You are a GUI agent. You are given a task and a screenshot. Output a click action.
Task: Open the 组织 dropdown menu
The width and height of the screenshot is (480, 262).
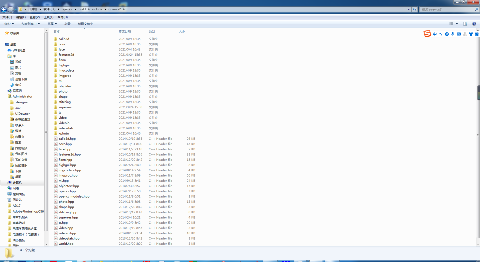click(9, 24)
